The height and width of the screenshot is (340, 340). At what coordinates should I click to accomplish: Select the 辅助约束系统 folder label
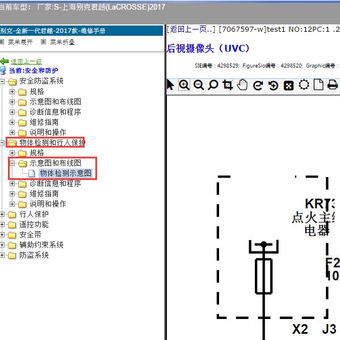[x=41, y=245]
